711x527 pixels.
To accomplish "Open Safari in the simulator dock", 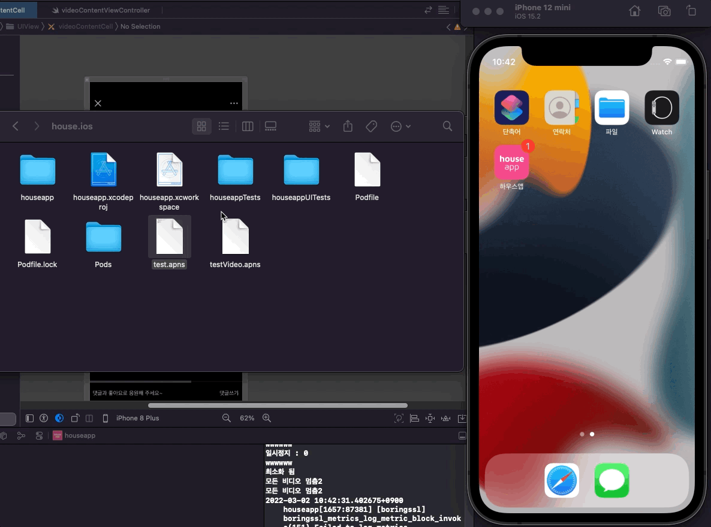I will click(x=561, y=480).
